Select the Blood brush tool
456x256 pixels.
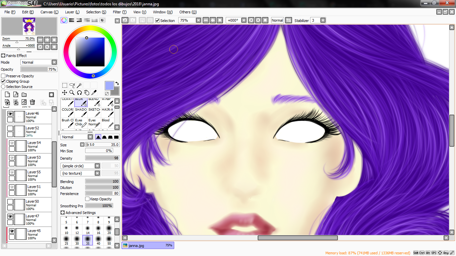107,123
